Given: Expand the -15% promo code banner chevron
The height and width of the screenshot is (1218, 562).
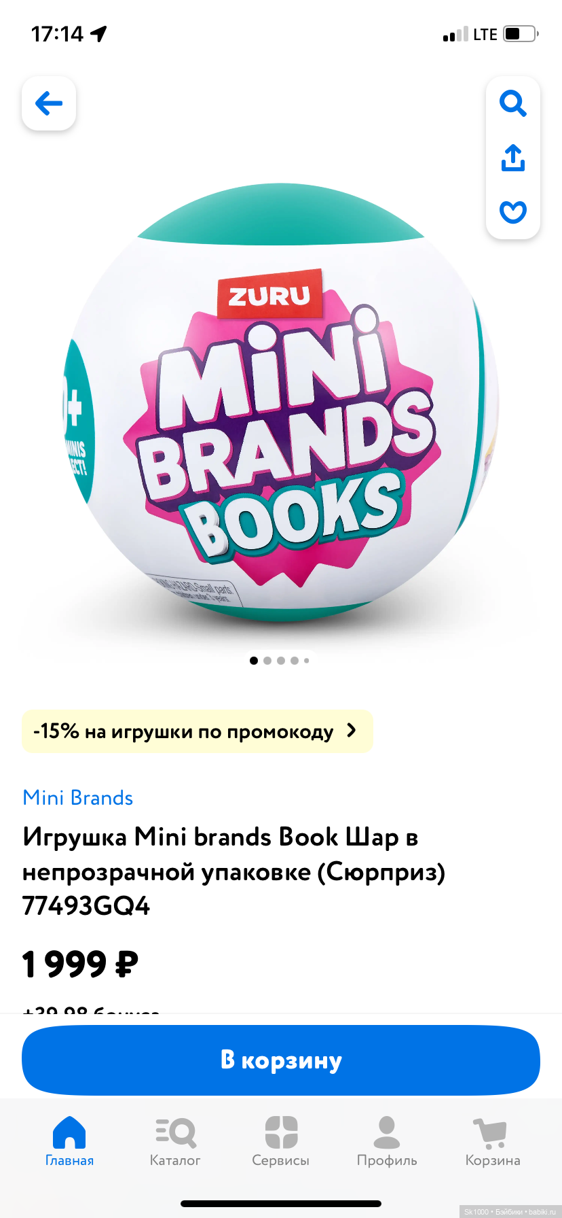Looking at the screenshot, I should click(351, 731).
